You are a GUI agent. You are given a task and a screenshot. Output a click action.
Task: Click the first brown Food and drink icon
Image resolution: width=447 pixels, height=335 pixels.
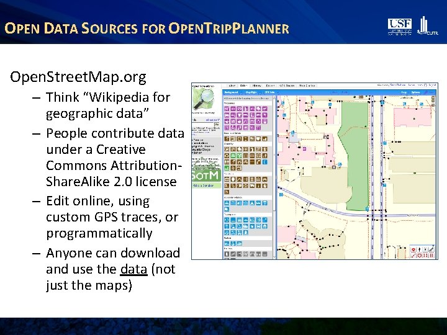click(227, 139)
